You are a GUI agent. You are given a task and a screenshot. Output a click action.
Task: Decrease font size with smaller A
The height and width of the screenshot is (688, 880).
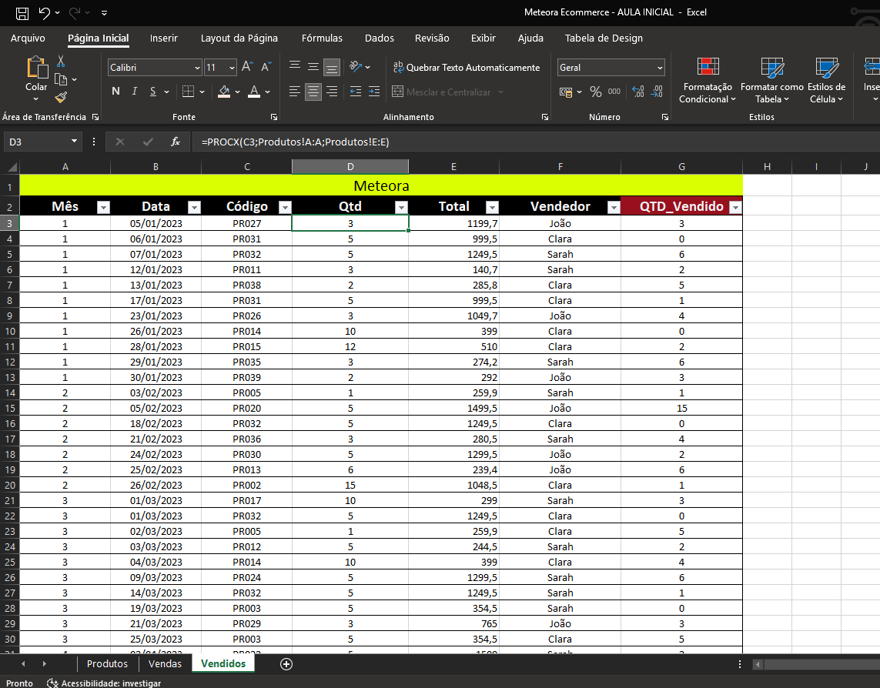click(266, 68)
